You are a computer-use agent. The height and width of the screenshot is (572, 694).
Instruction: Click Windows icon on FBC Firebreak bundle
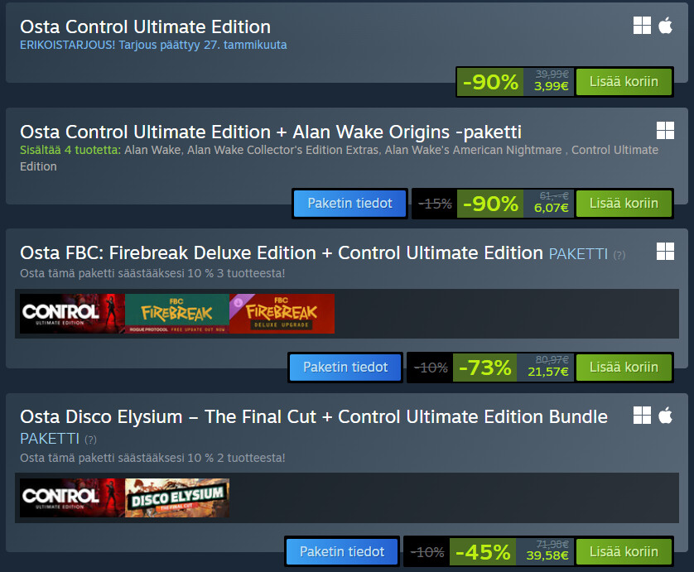(665, 251)
